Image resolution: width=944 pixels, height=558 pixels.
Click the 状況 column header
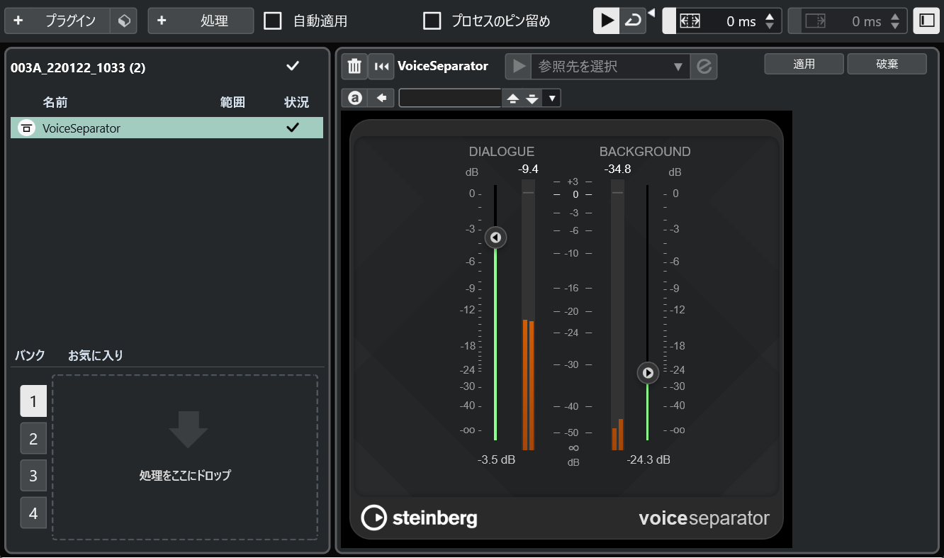(296, 102)
